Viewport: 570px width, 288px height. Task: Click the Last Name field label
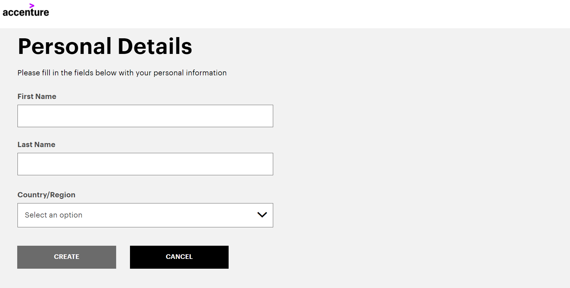[x=36, y=145]
